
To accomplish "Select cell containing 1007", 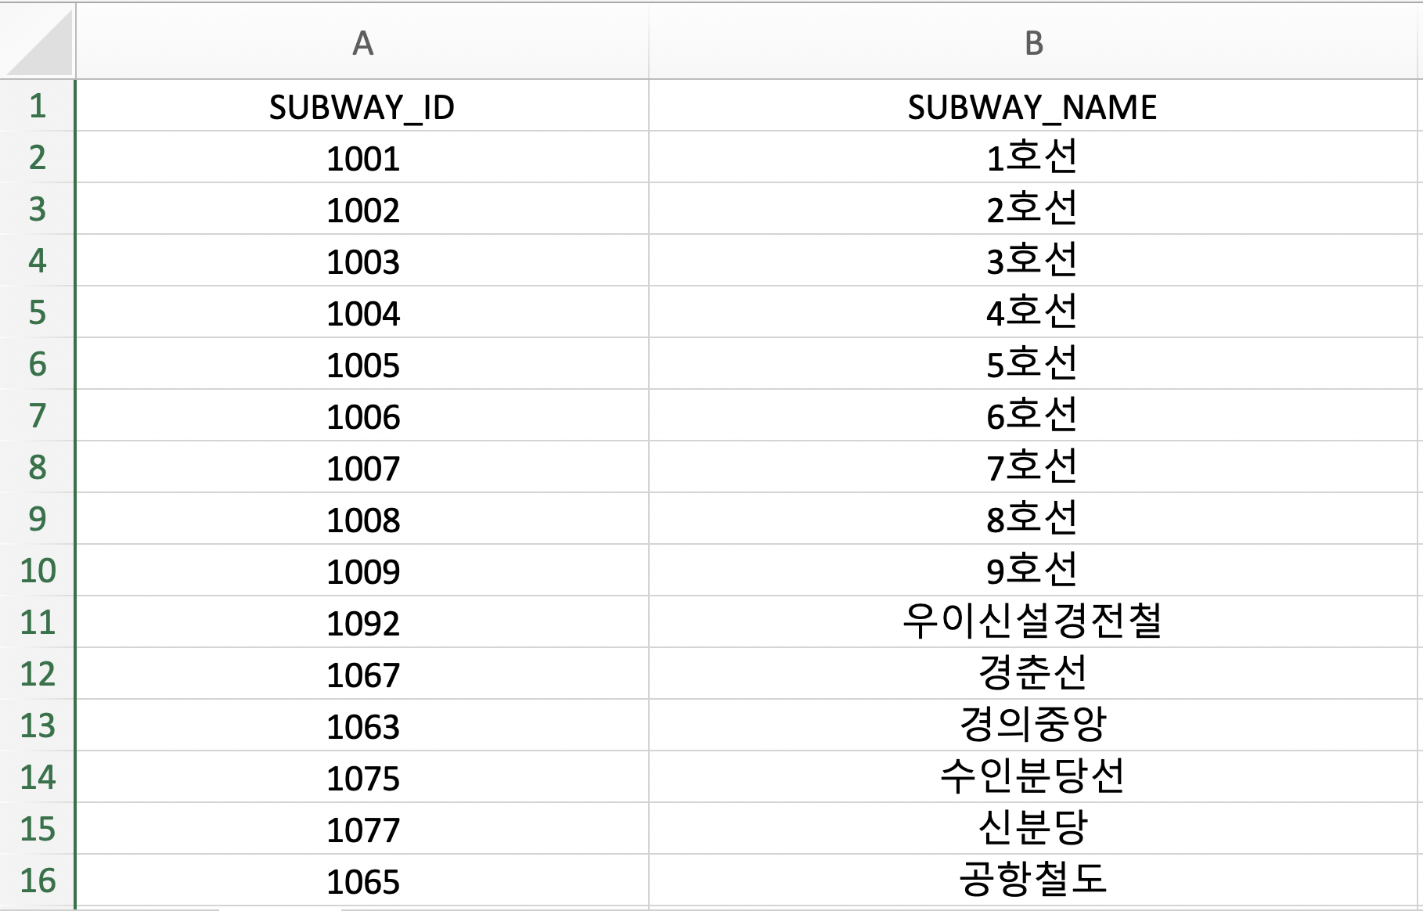I will (362, 467).
